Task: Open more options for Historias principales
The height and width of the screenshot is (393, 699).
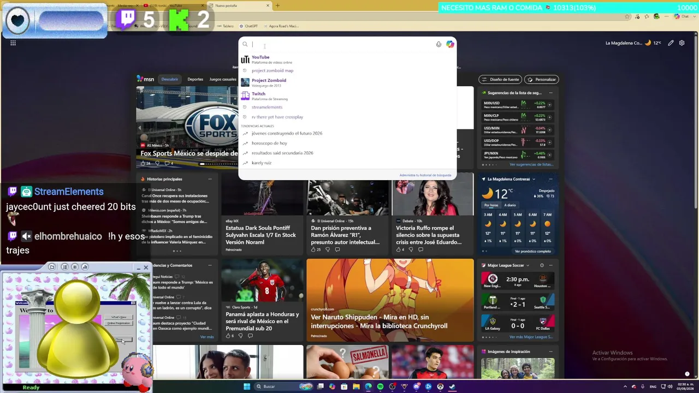Action: pos(210,179)
